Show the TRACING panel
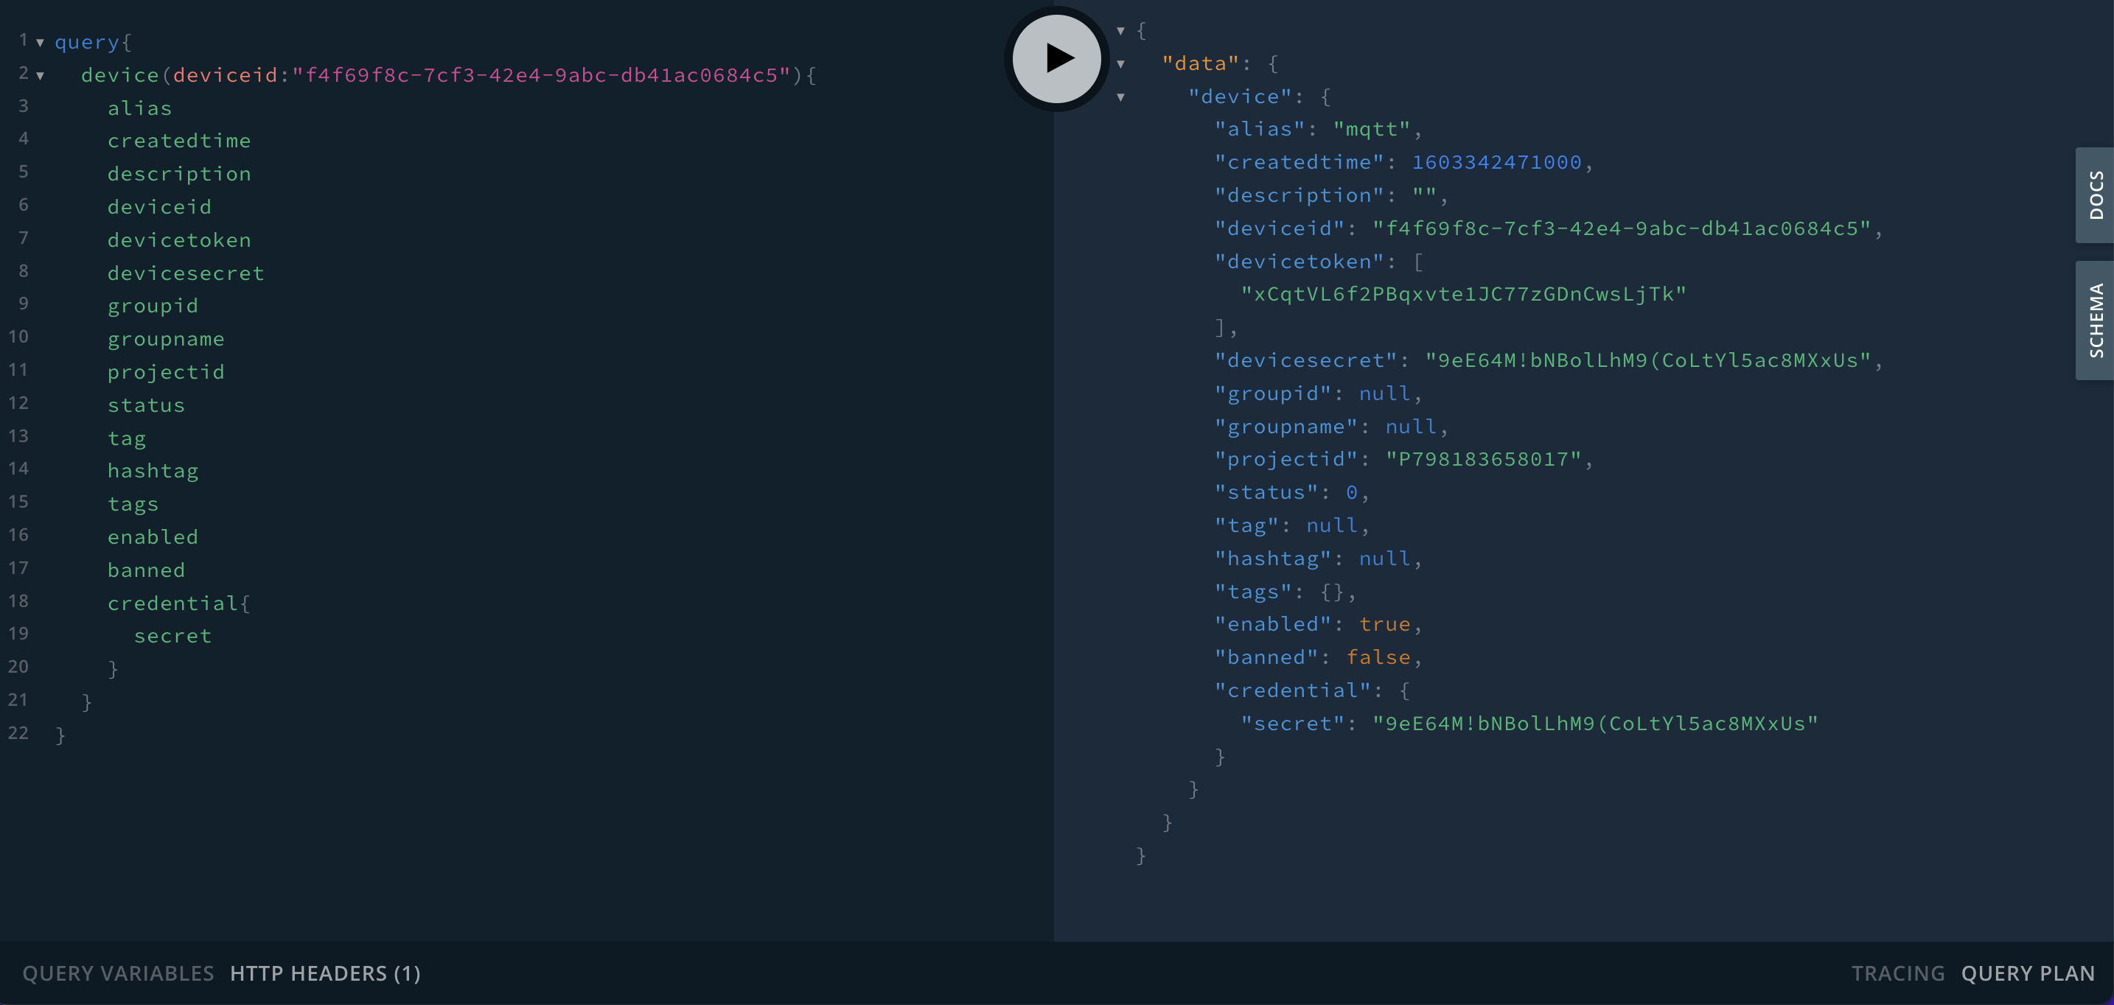 point(1897,973)
